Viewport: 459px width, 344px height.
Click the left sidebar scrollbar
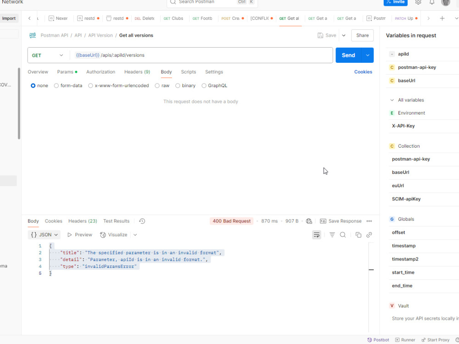tap(19, 104)
